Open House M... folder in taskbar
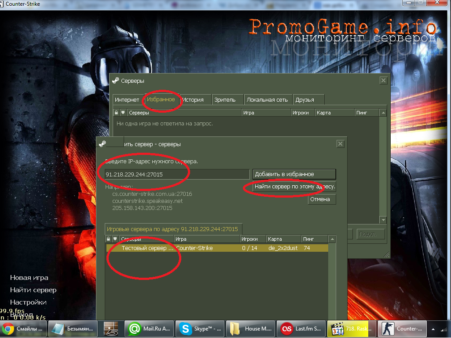The height and width of the screenshot is (338, 451). (x=250, y=328)
